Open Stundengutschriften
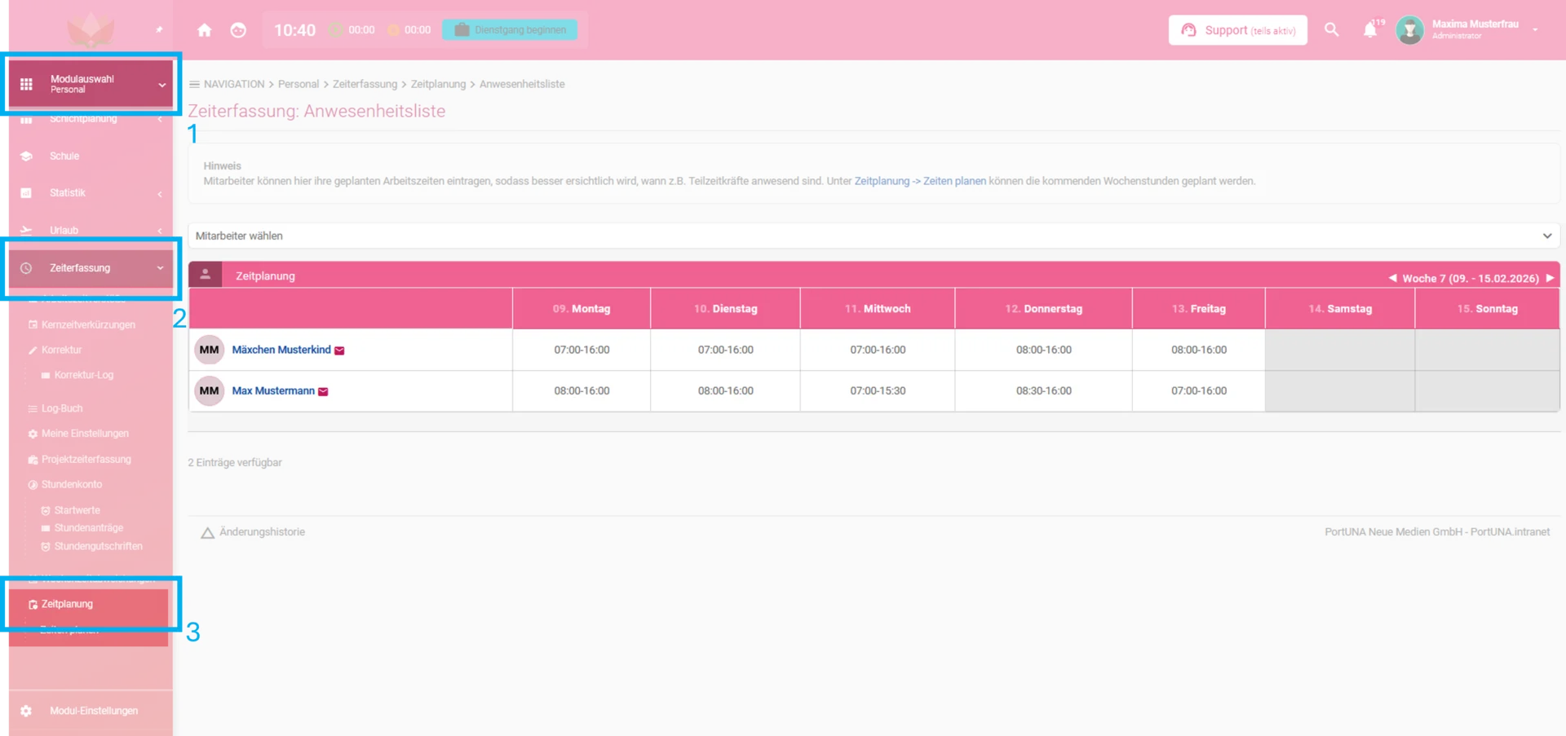This screenshot has height=736, width=1566. coord(98,546)
